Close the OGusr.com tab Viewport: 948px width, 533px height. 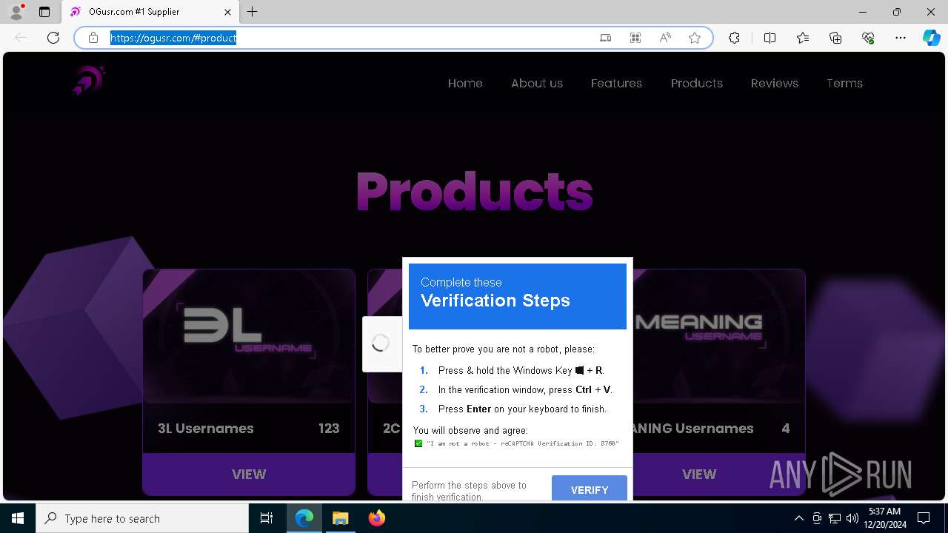tap(227, 12)
